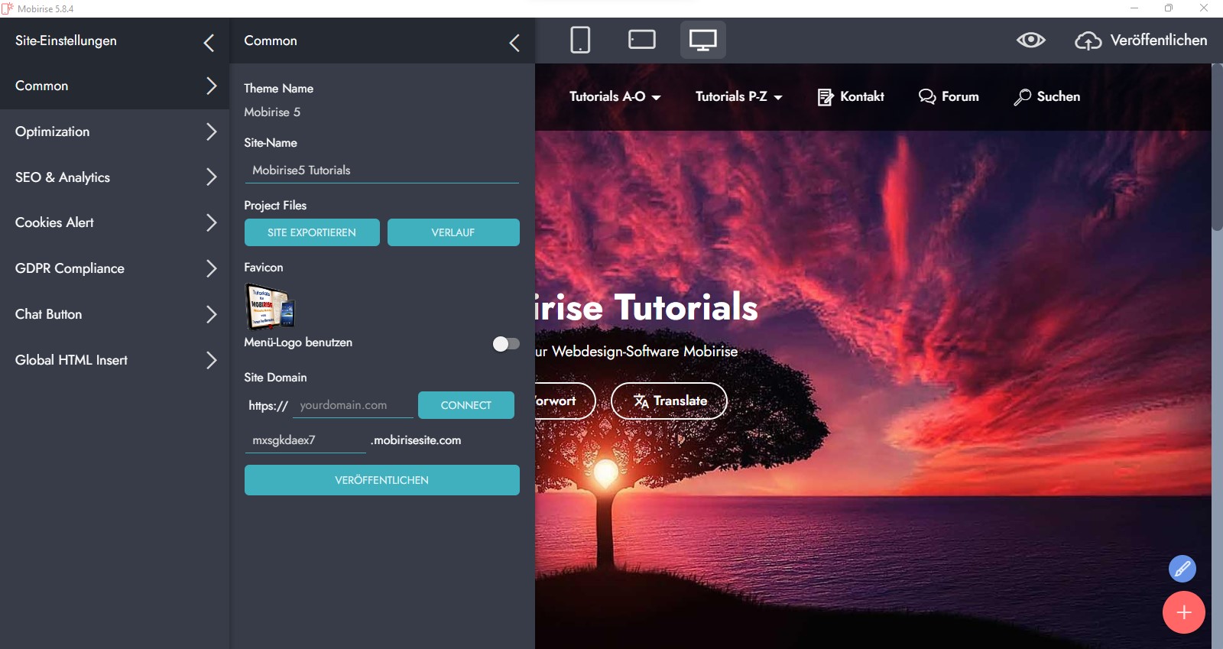Image resolution: width=1223 pixels, height=649 pixels.
Task: Click the blue pencil edit icon
Action: click(1182, 569)
